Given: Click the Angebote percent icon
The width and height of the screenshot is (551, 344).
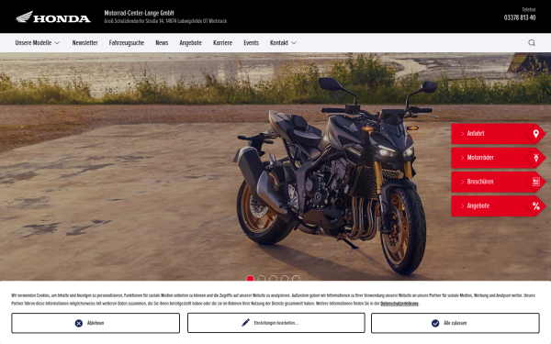Looking at the screenshot, I should pyautogui.click(x=536, y=206).
